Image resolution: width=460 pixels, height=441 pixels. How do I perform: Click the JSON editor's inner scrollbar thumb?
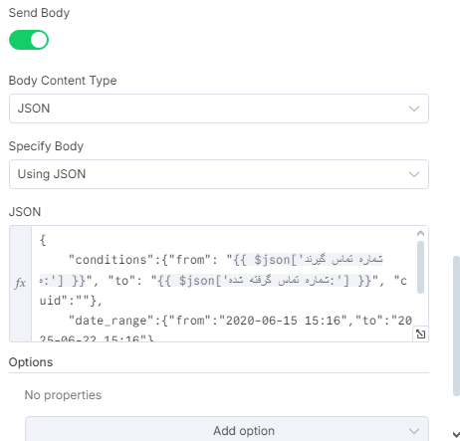click(420, 267)
